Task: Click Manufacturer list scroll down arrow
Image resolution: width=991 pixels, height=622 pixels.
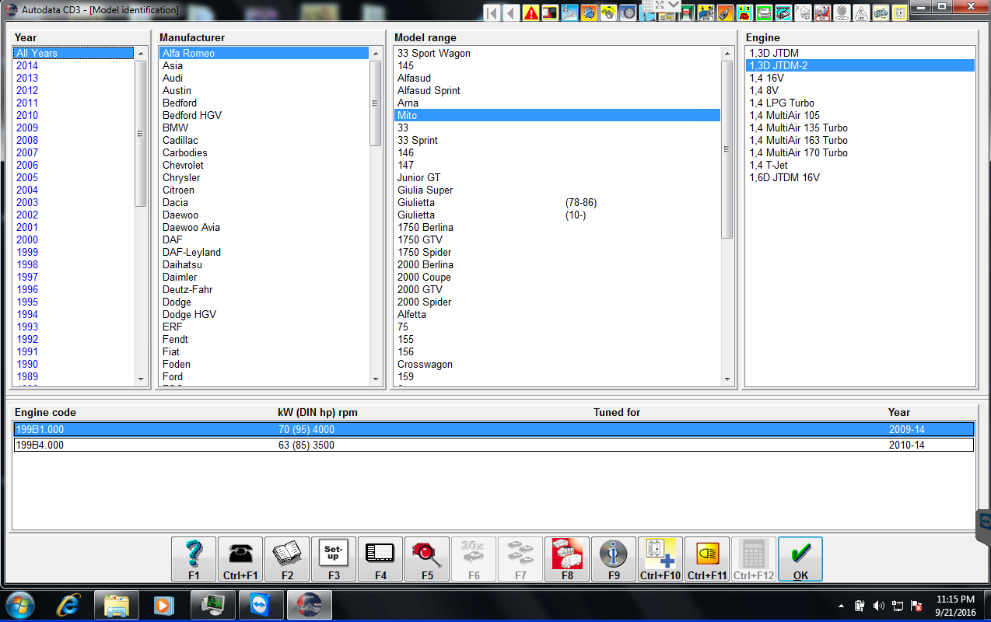Action: (376, 379)
